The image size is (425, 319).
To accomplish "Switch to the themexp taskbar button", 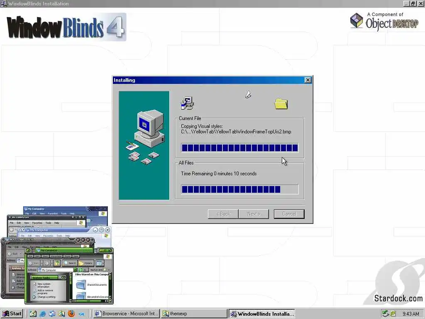I will point(194,314).
